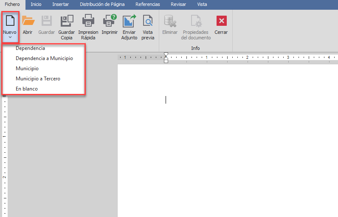Select Guardar Copia
338x217 pixels.
point(67,27)
